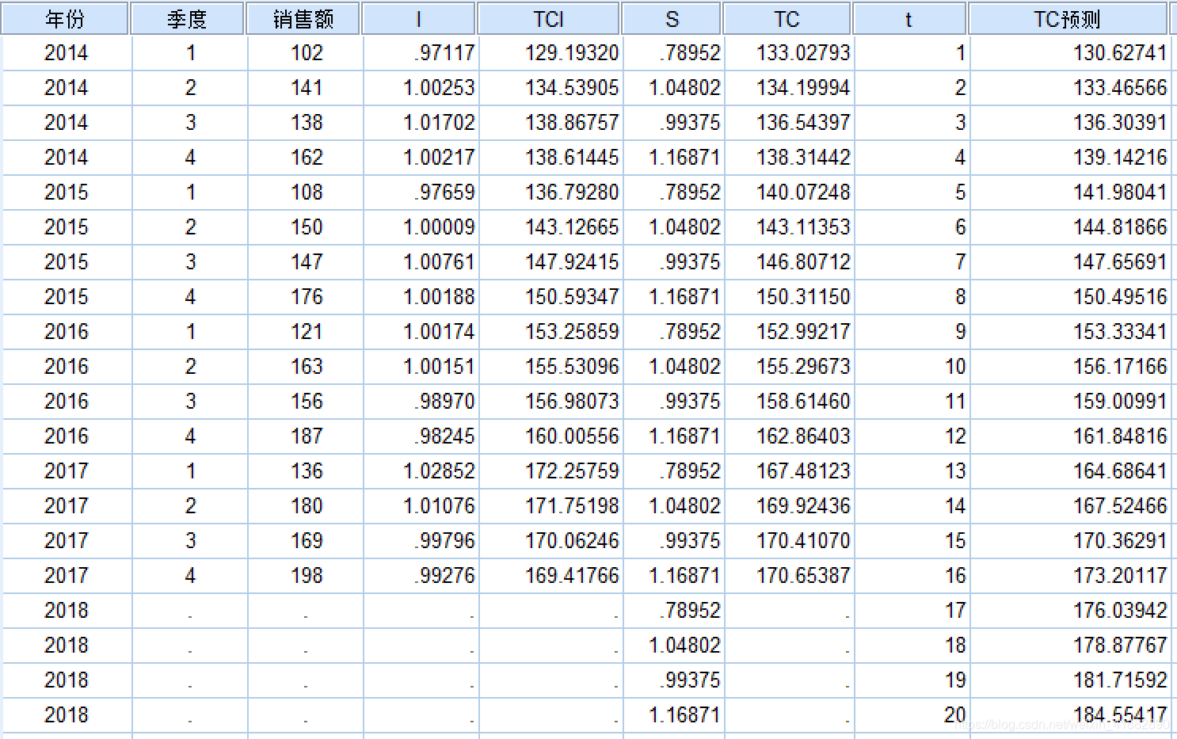Click TCI cell with value 143.12665

550,227
